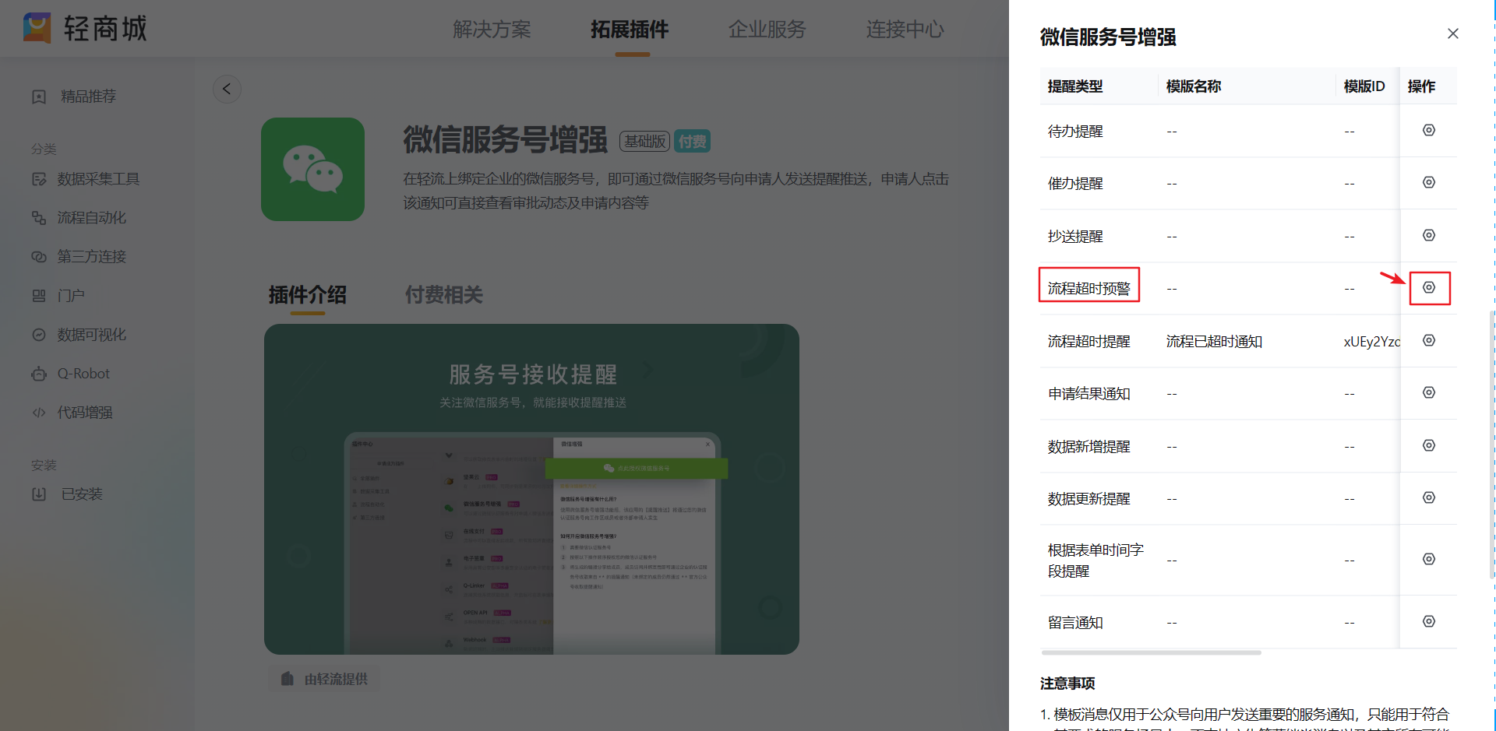Click the 留言通知 row label
1496x731 pixels.
coord(1075,623)
